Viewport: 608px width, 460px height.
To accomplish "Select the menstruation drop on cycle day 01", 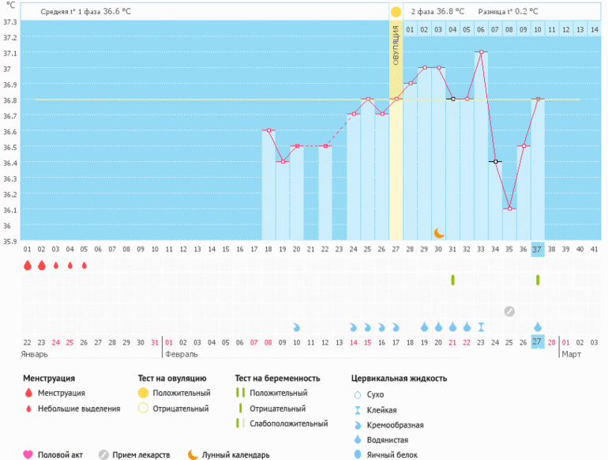I will click(x=28, y=266).
